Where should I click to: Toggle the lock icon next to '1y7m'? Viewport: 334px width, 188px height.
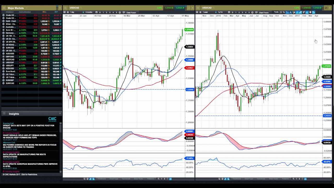(216, 12)
